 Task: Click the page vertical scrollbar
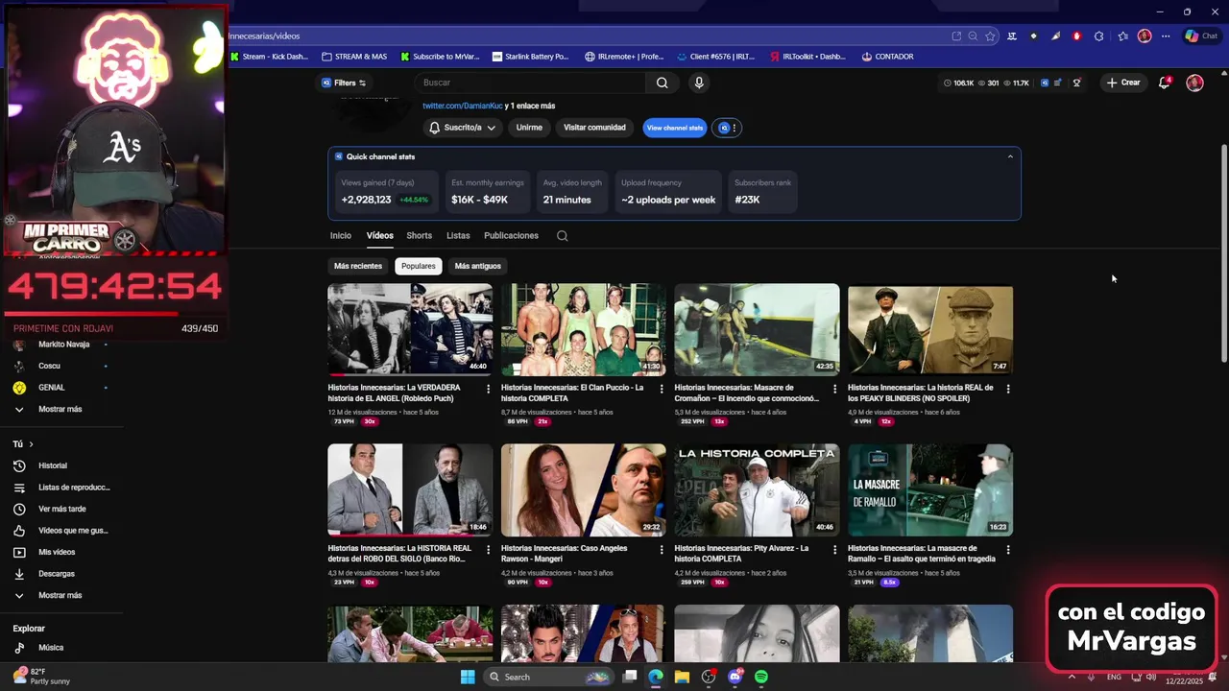(1223, 254)
